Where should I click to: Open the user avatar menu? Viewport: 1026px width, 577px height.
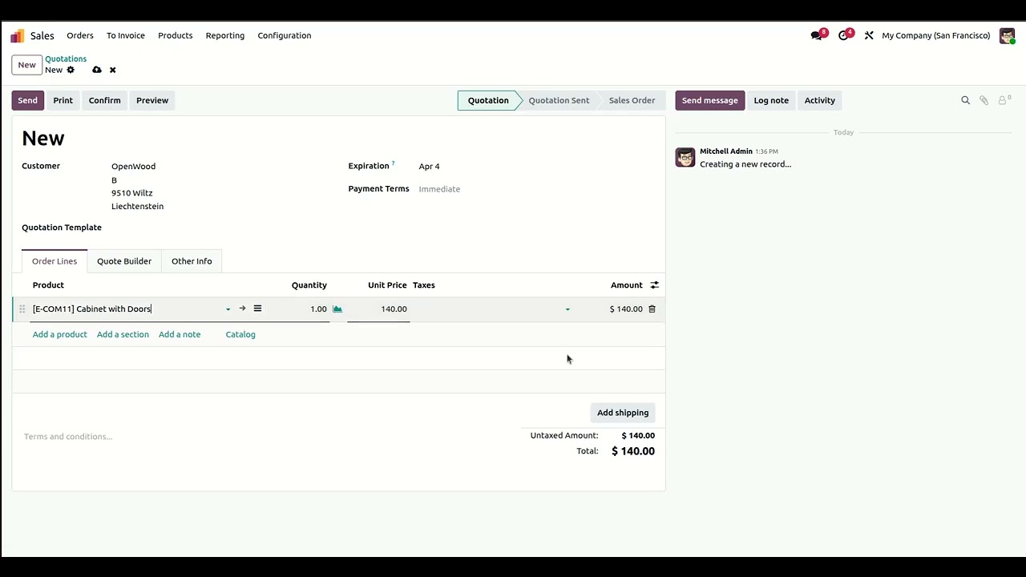click(1007, 35)
